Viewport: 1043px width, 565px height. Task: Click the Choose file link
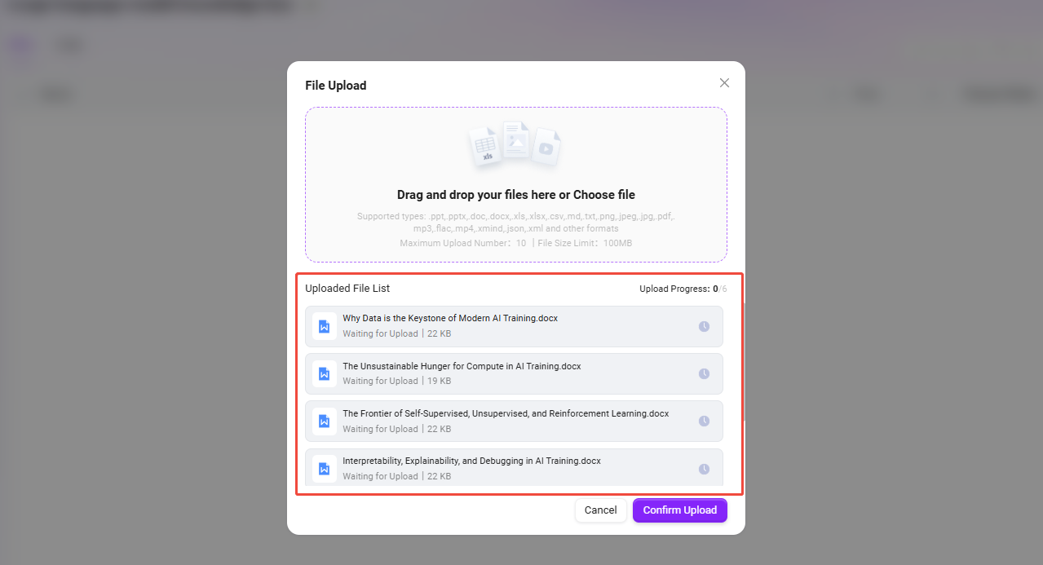coord(603,195)
